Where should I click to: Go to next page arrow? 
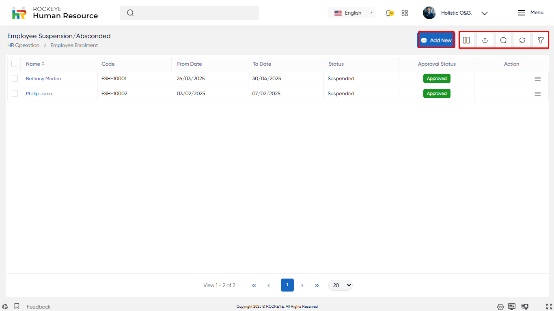[x=302, y=285]
